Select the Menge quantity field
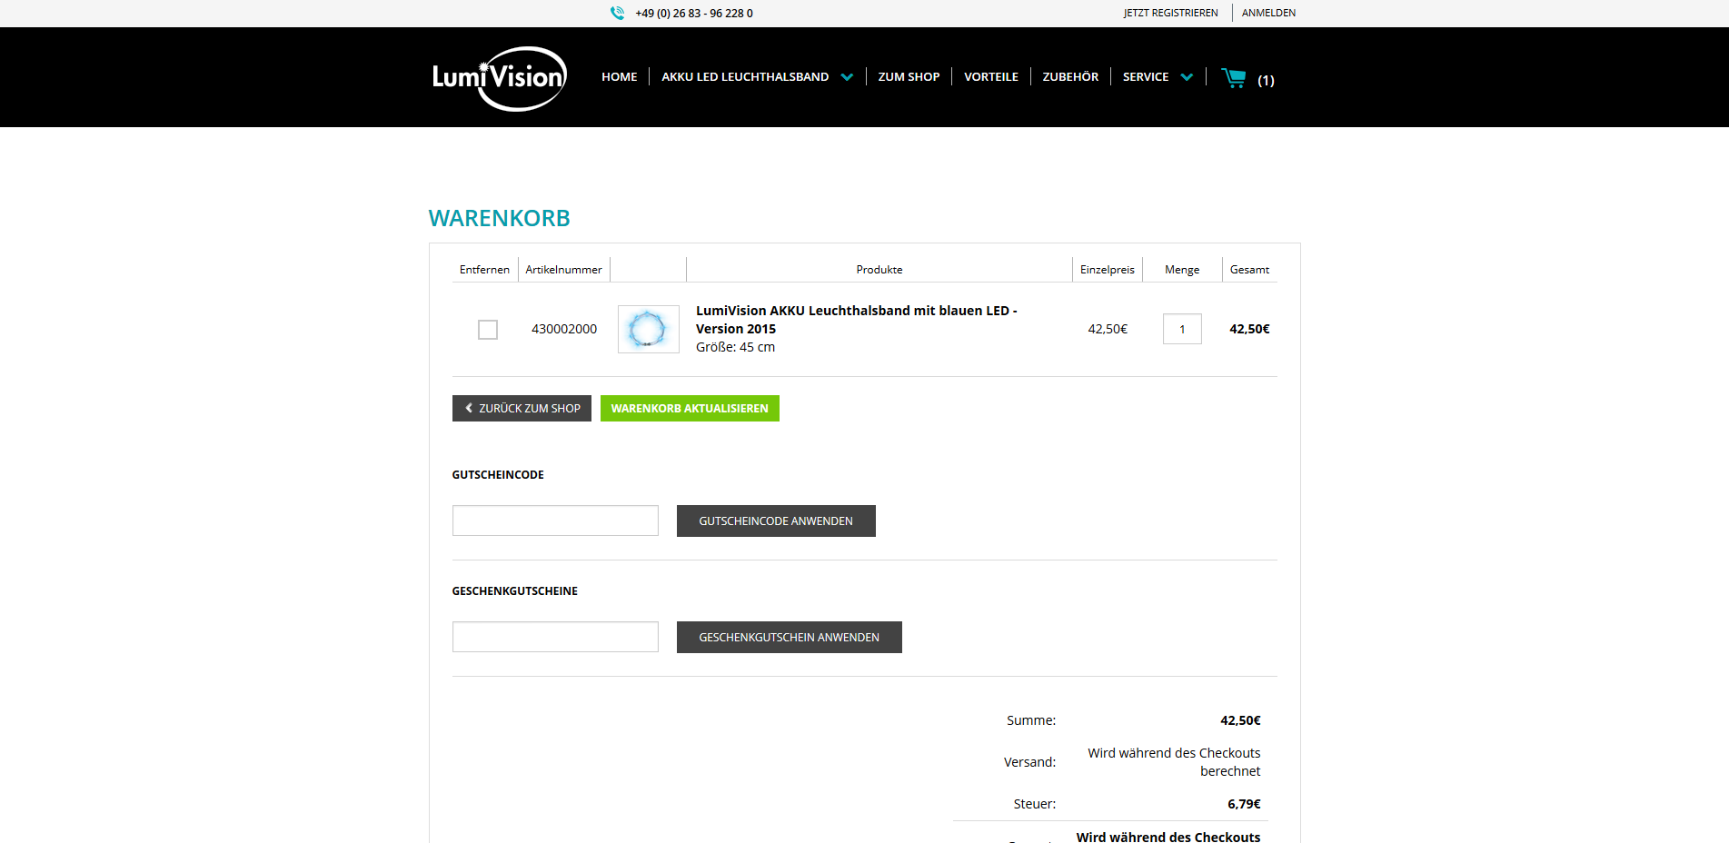 [1182, 329]
